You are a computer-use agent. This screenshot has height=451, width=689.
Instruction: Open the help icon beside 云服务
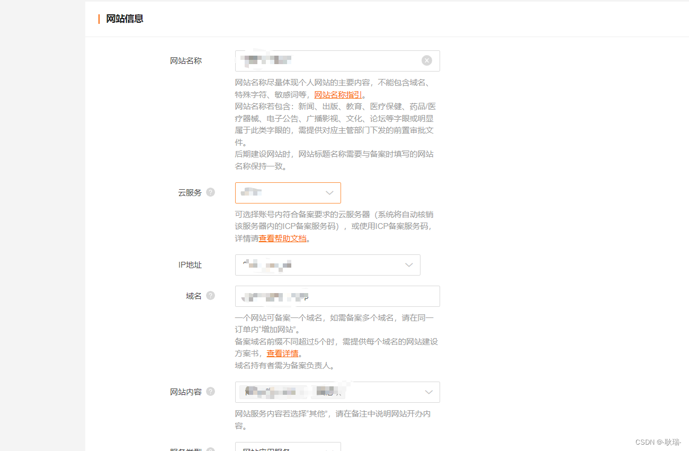tap(210, 193)
